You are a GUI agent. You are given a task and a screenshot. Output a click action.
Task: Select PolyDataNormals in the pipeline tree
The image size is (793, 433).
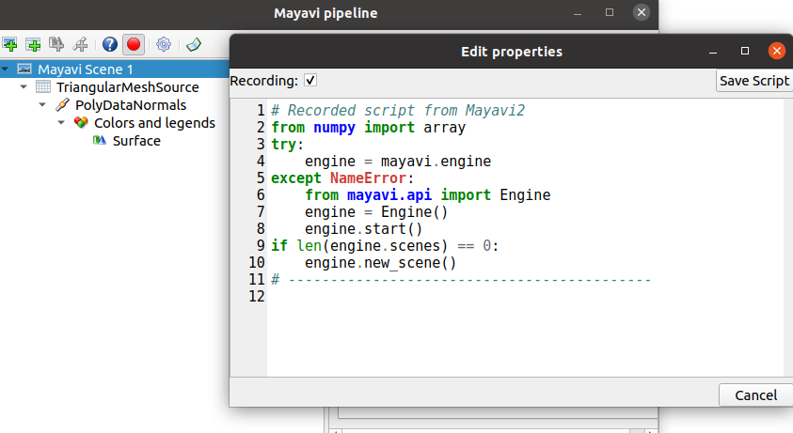click(x=131, y=105)
